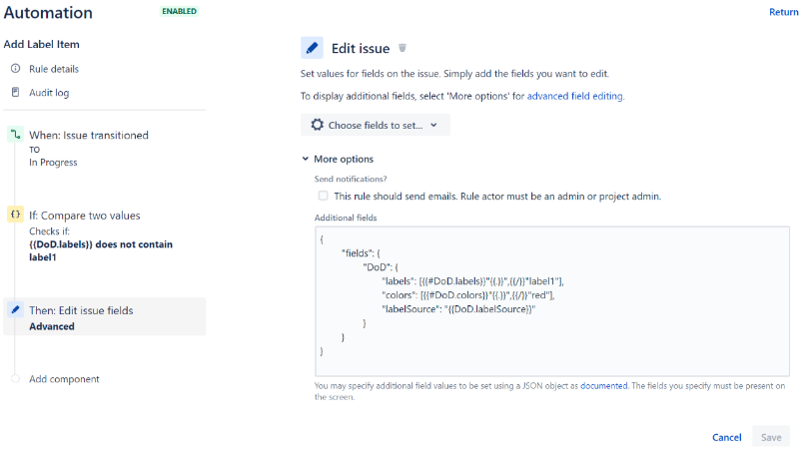Open the Choose fields to set dropdown
Viewport: 803px width, 449px height.
point(376,125)
